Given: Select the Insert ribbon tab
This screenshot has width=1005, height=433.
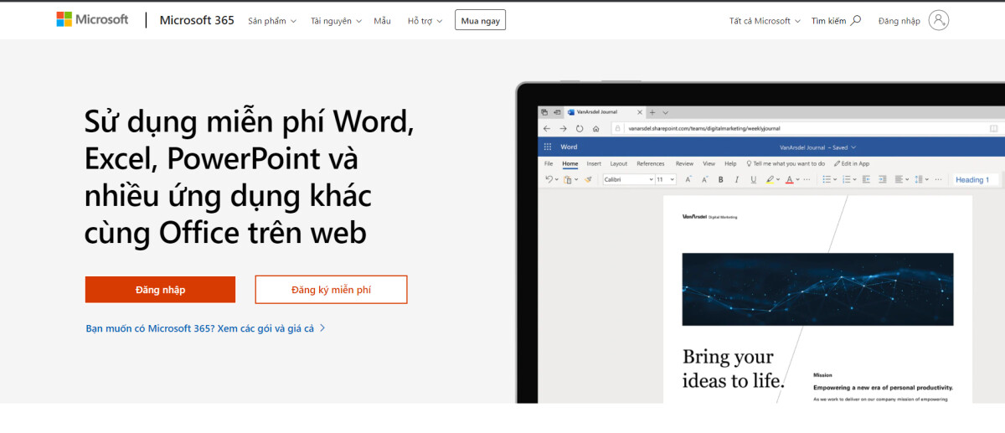Looking at the screenshot, I should (x=594, y=163).
